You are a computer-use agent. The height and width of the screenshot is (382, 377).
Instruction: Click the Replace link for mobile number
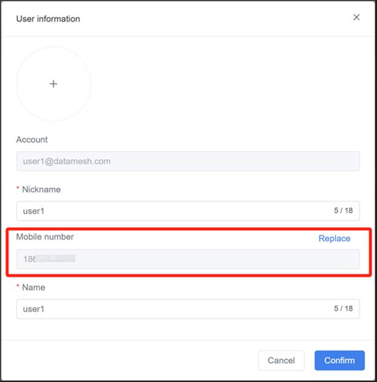coord(334,239)
